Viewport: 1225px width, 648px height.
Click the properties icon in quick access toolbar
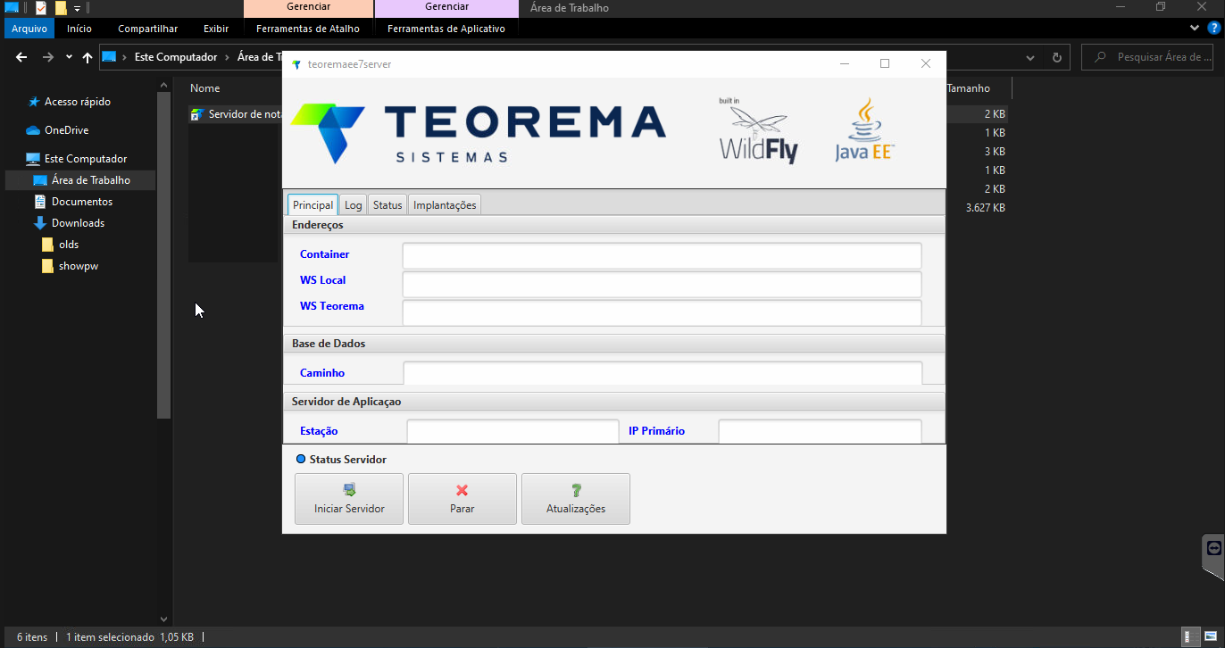(x=41, y=8)
